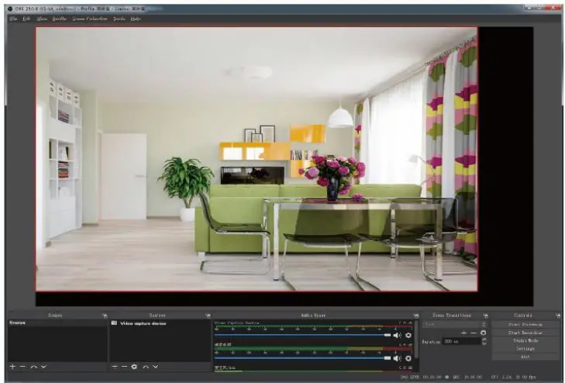
Task: Add a new scene with the plus icon
Action: click(12, 367)
